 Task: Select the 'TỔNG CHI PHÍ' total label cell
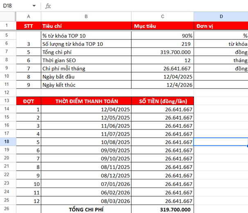[86, 209]
